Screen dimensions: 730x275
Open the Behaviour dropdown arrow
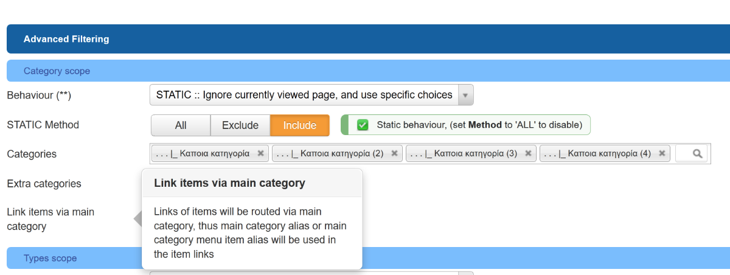pos(465,95)
